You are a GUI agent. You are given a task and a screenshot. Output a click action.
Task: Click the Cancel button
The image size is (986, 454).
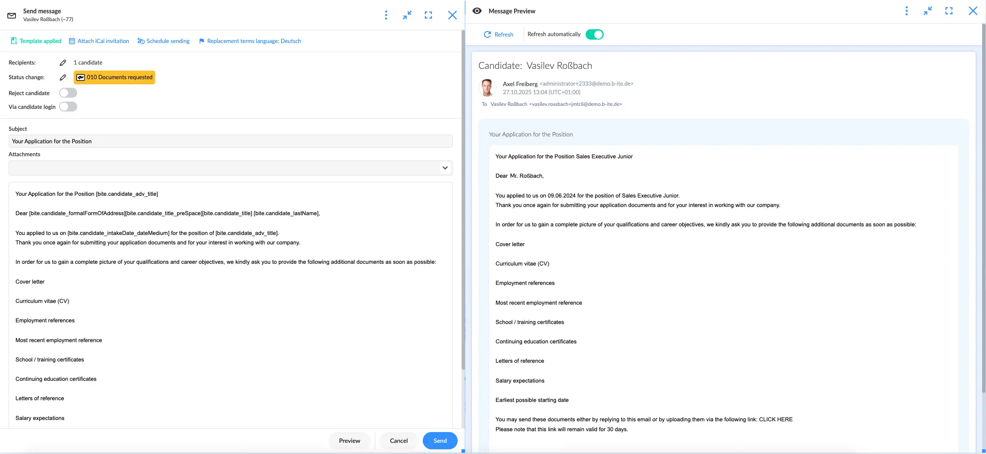[x=398, y=441]
